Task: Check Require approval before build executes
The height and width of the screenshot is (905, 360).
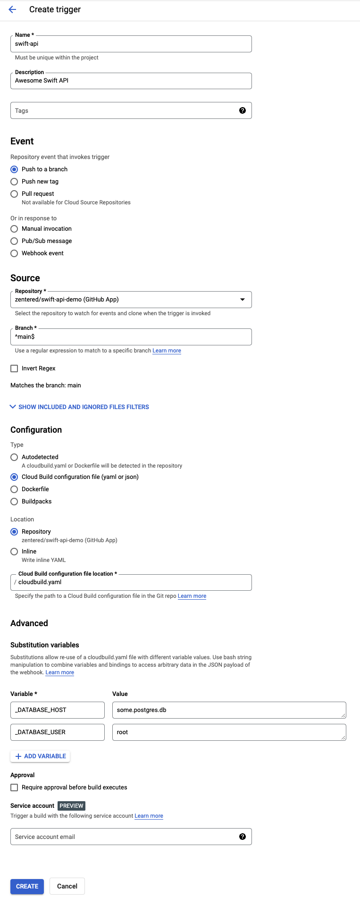Action: 14,787
